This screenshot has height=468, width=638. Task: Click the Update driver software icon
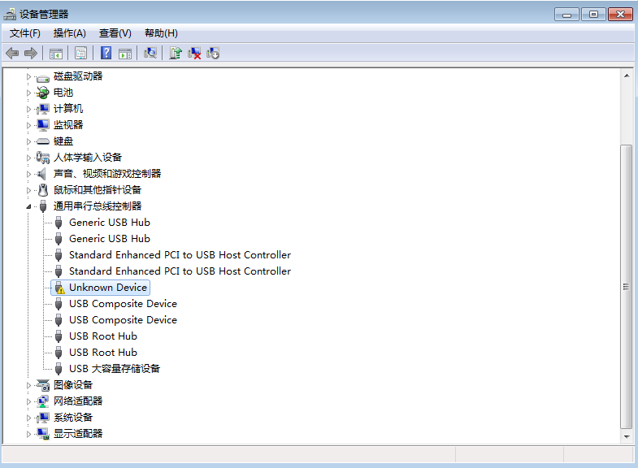point(176,53)
